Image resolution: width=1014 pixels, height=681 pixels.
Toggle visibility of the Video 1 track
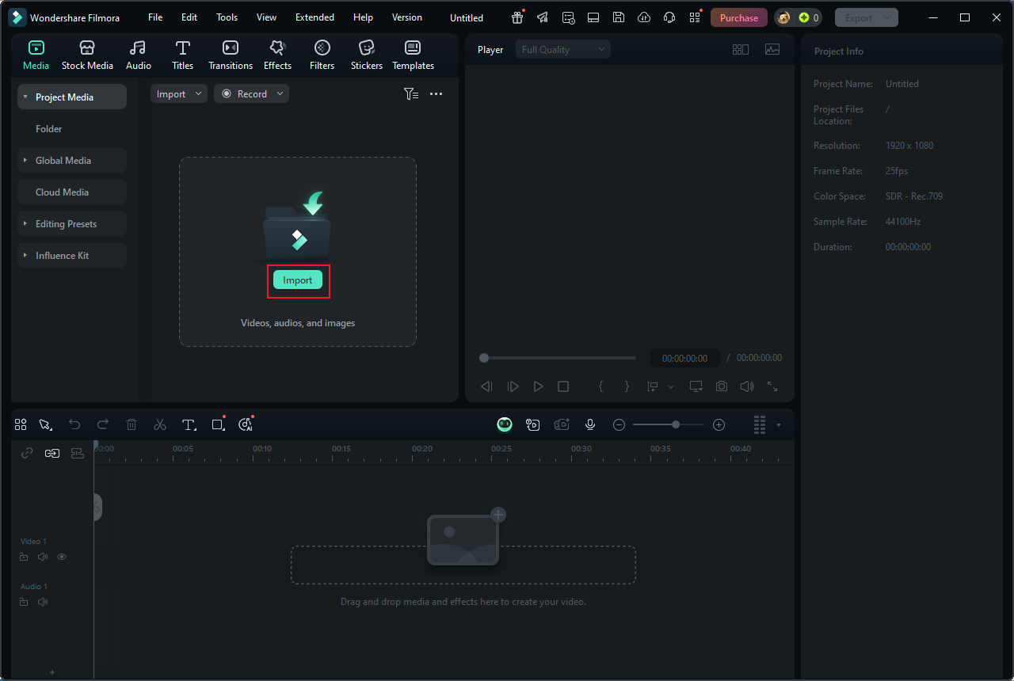61,557
